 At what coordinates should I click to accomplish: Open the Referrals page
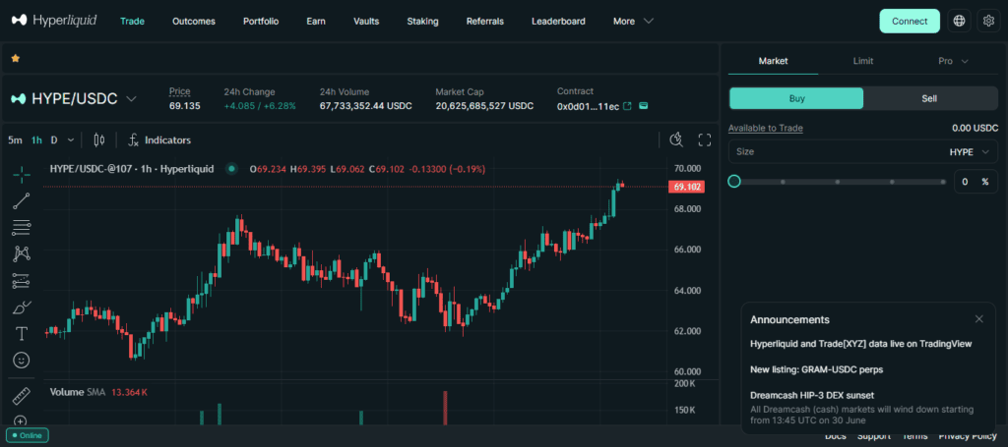tap(484, 22)
